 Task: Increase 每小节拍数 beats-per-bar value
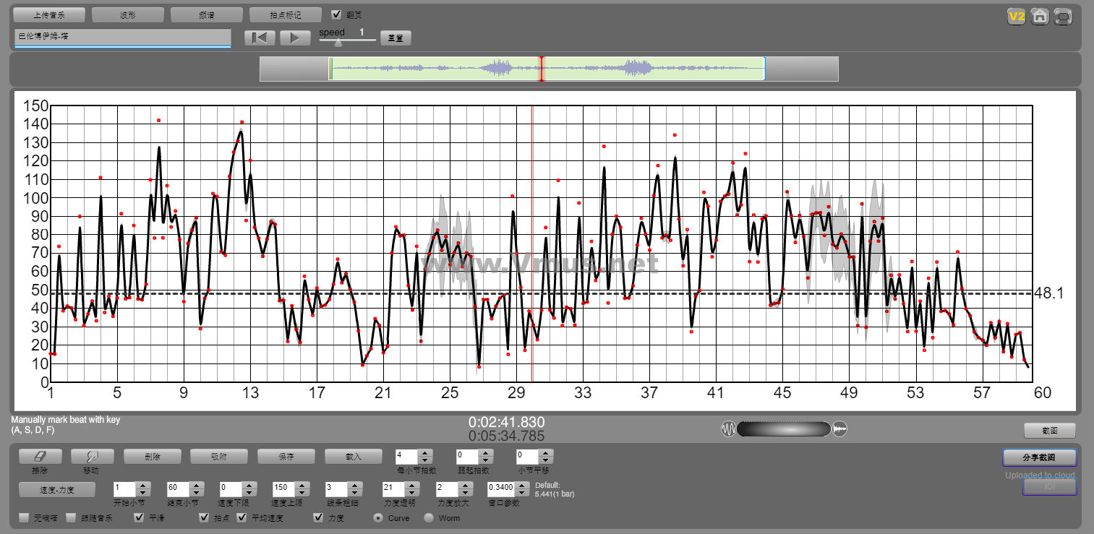(x=425, y=452)
